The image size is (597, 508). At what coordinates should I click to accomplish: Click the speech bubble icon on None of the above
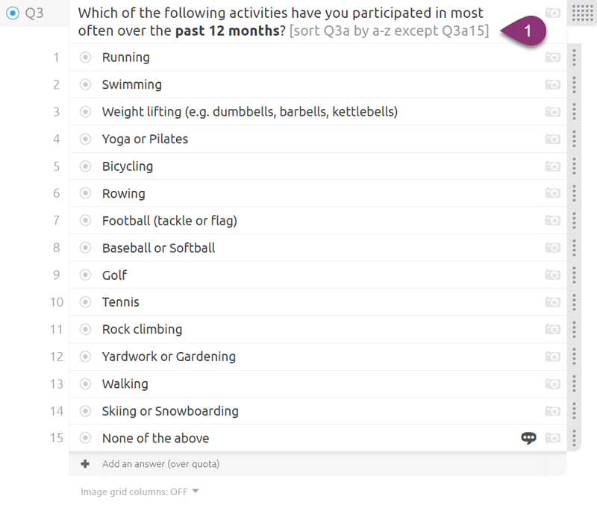[528, 438]
